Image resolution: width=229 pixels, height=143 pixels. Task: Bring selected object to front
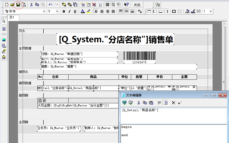click(x=64, y=5)
